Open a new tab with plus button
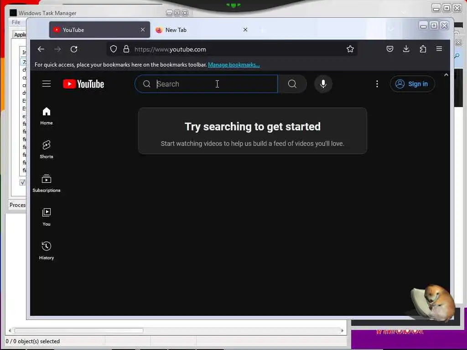This screenshot has width=467, height=350. (x=262, y=30)
